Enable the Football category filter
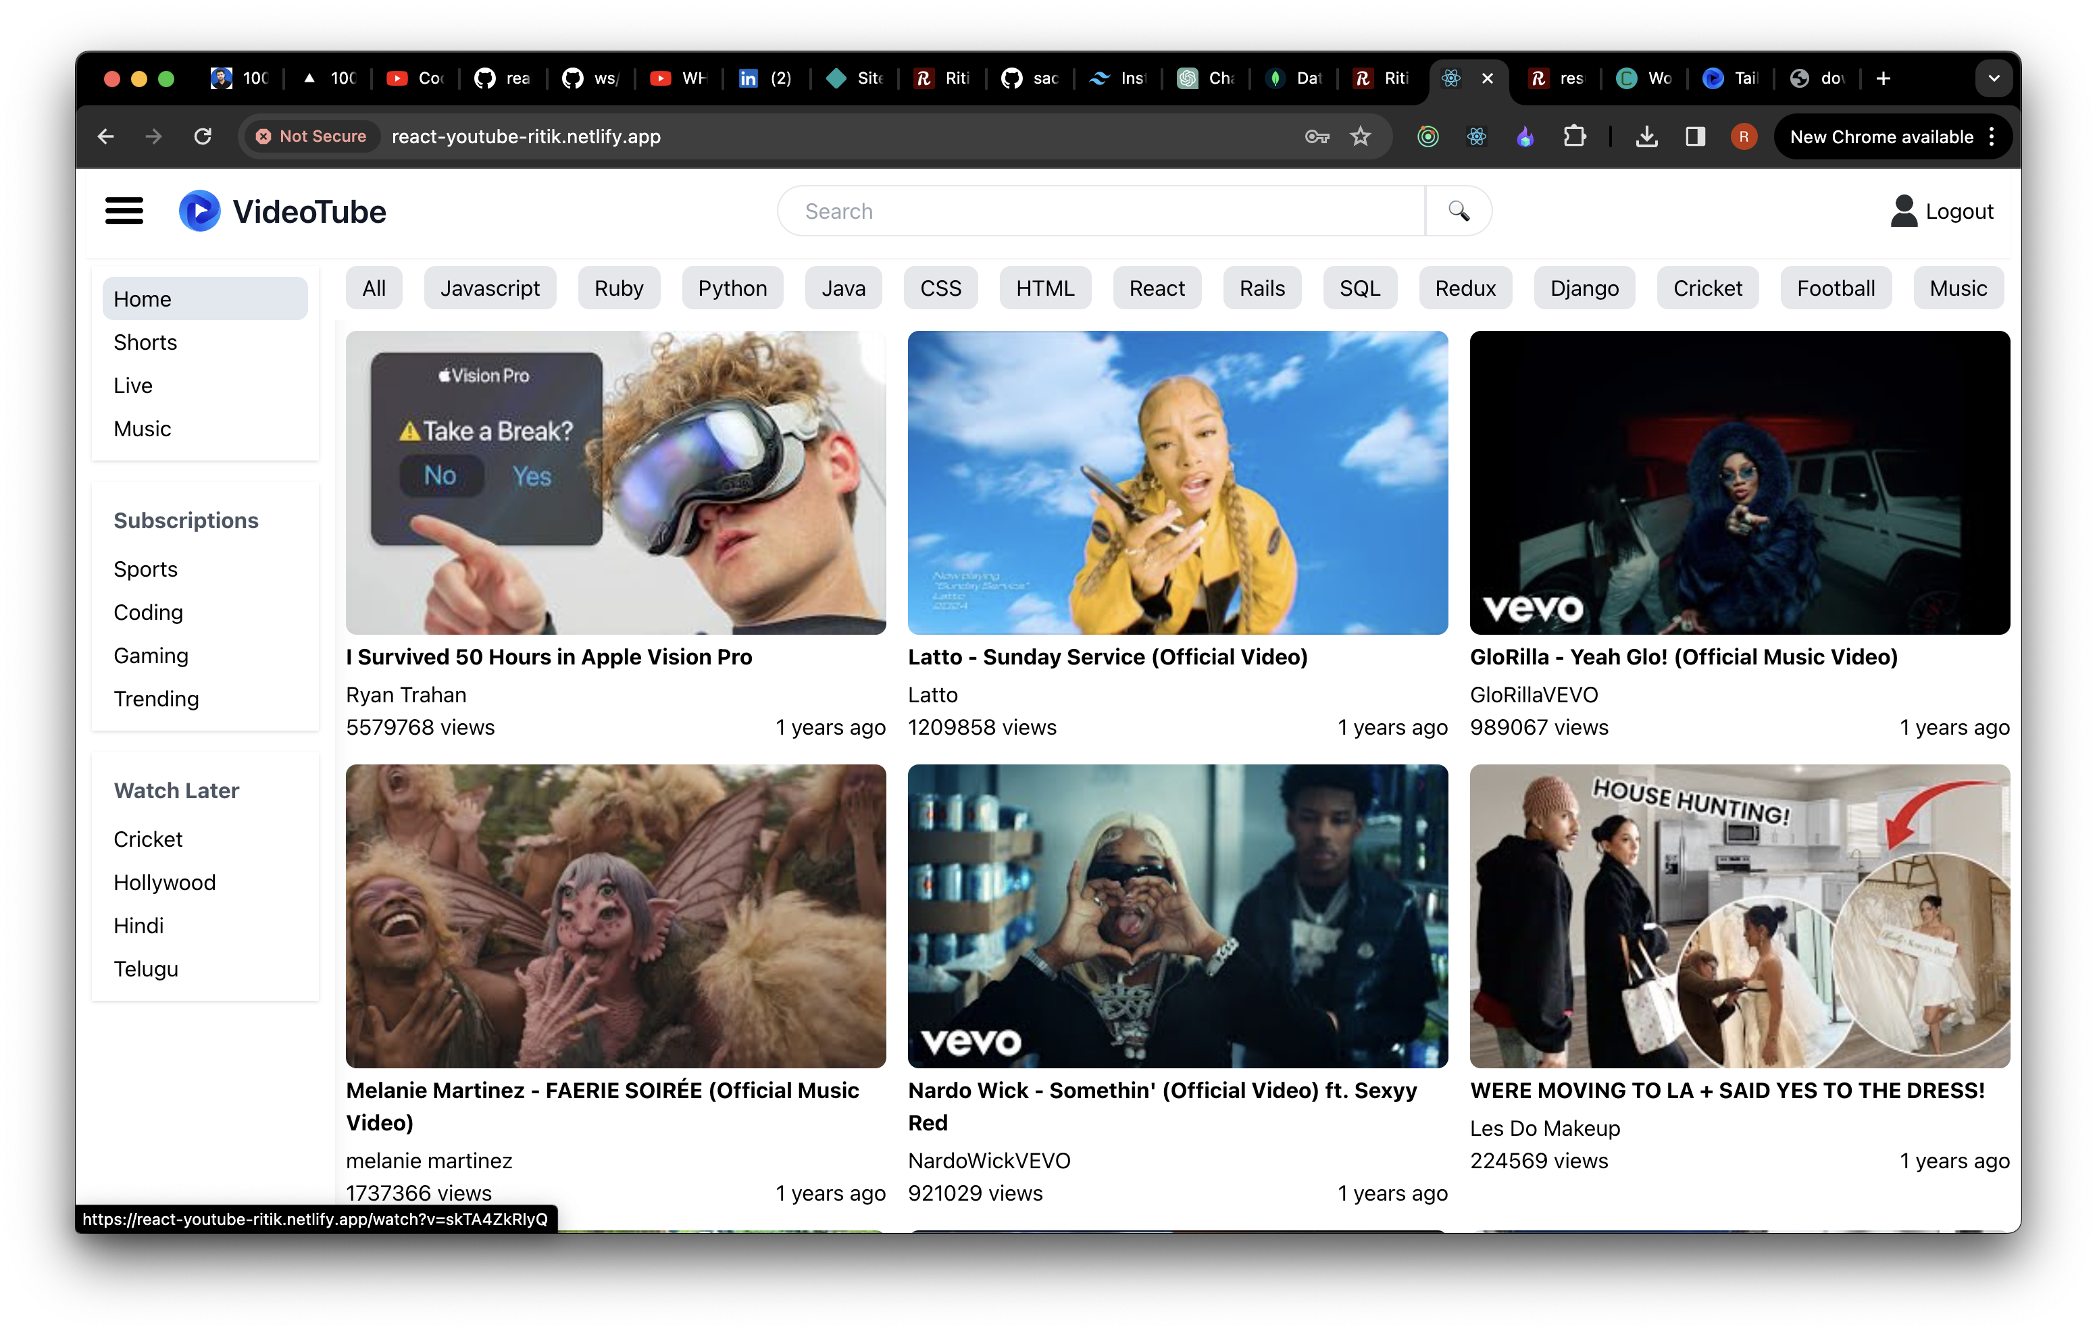 tap(1836, 288)
